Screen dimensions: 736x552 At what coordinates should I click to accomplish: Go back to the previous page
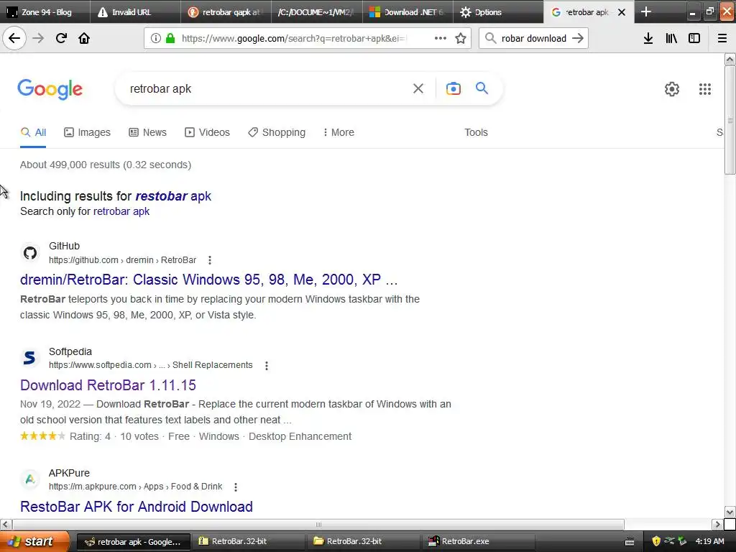point(14,38)
